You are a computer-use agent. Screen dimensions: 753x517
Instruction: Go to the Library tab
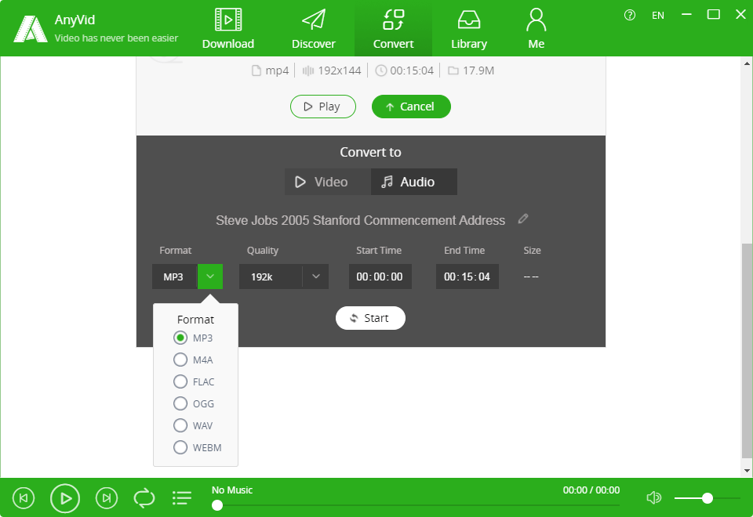tap(469, 29)
